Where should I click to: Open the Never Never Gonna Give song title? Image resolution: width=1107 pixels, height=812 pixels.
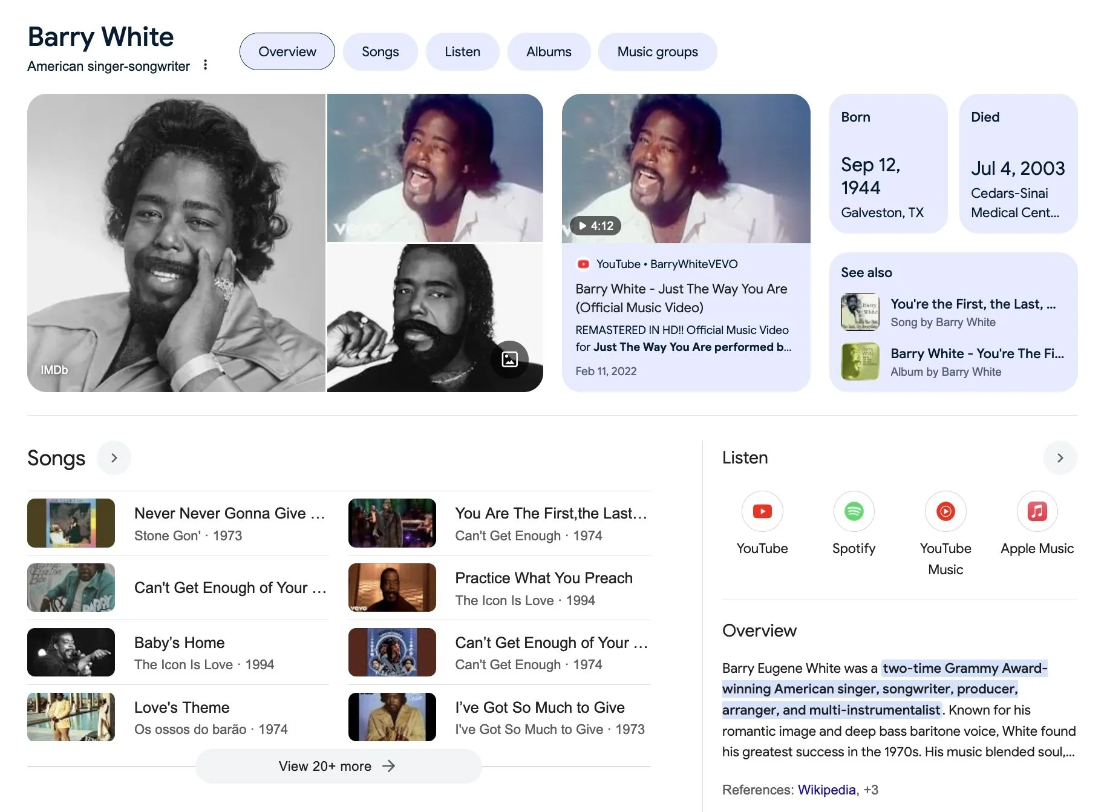coord(230,513)
